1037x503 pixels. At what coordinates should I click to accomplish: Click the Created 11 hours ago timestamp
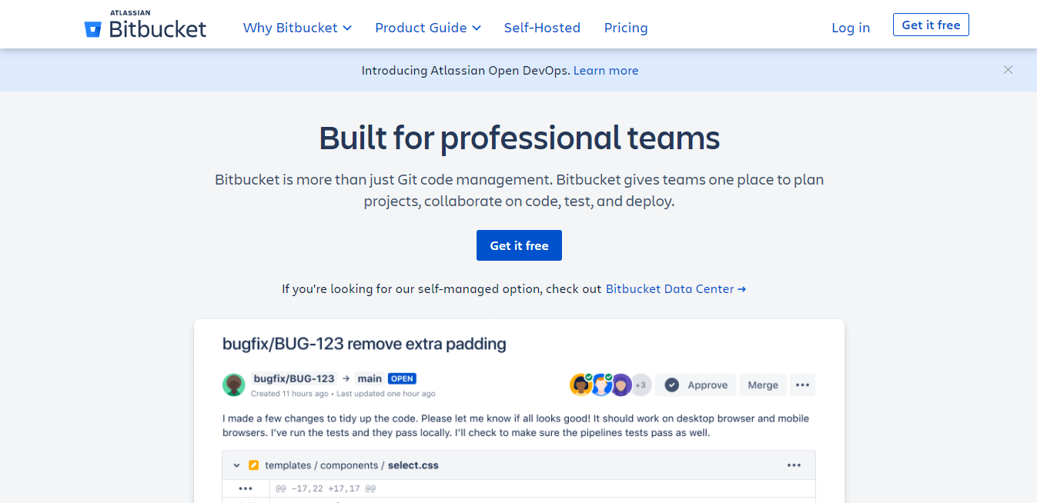click(289, 394)
